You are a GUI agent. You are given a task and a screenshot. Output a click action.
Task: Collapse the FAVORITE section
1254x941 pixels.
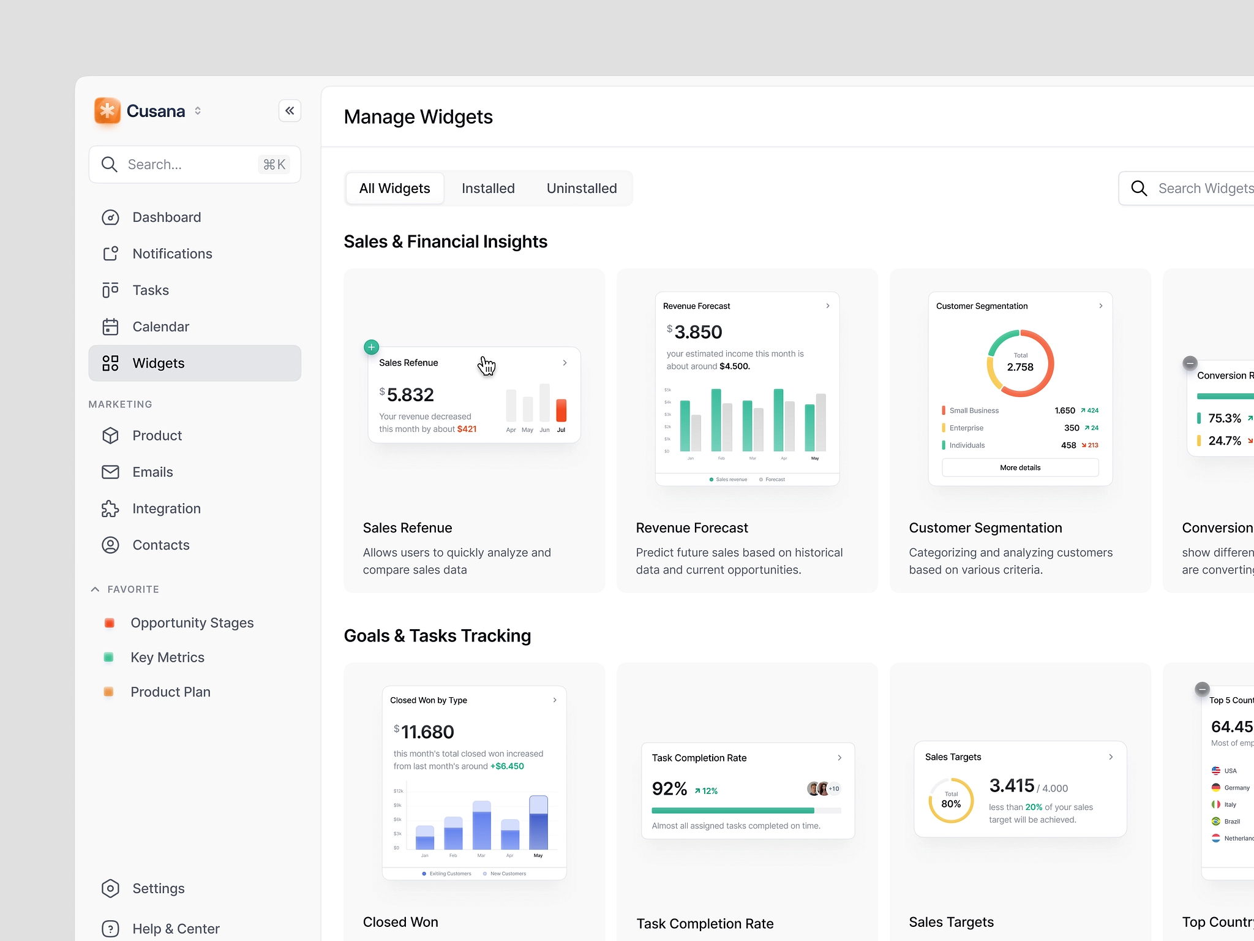point(95,589)
